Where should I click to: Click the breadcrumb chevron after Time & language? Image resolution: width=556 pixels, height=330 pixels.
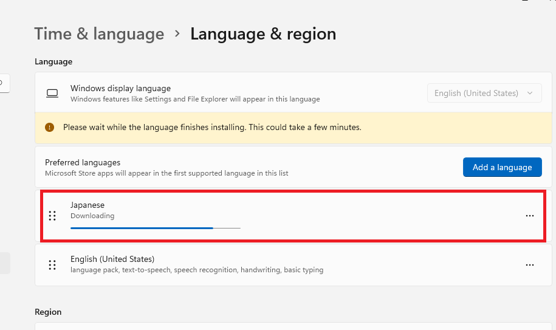[x=177, y=34]
